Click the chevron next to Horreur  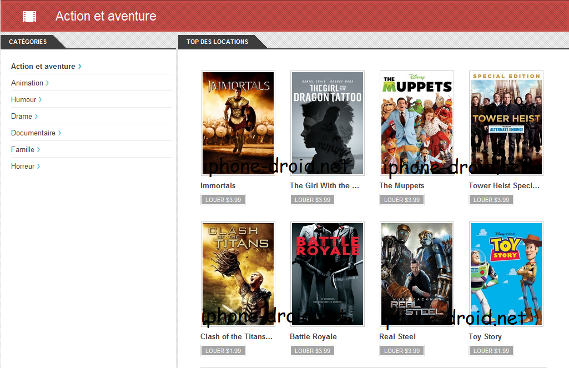tap(38, 167)
